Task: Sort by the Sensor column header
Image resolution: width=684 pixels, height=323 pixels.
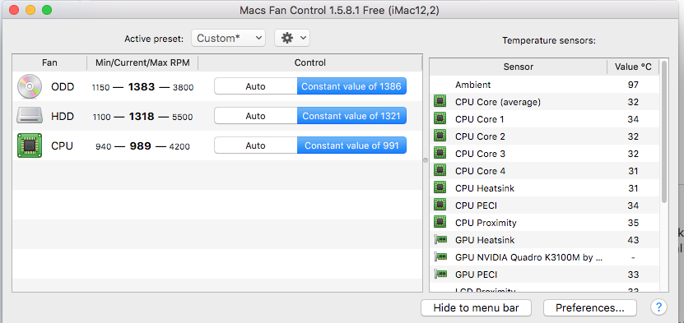Action: 519,67
